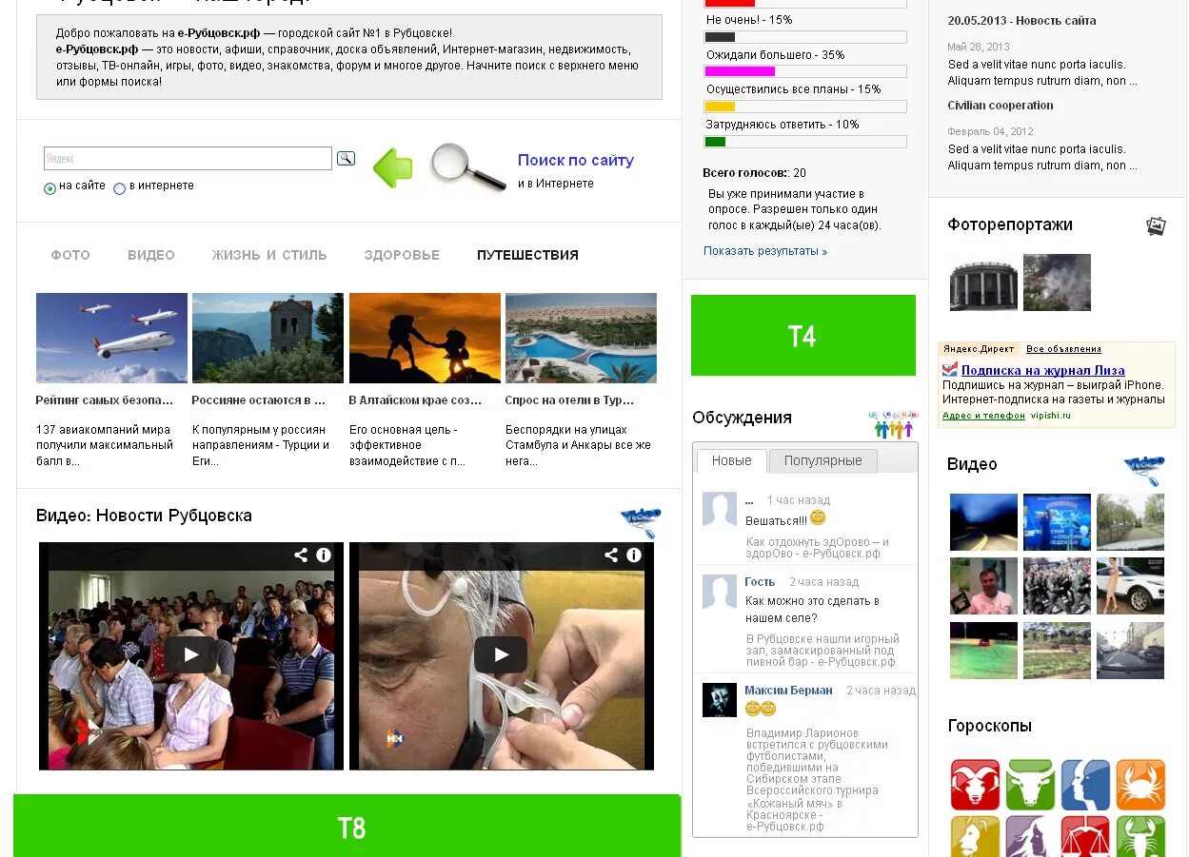Viewport: 1189px width, 857px height.
Task: Select the Aries horoscope icon
Action: 975,785
